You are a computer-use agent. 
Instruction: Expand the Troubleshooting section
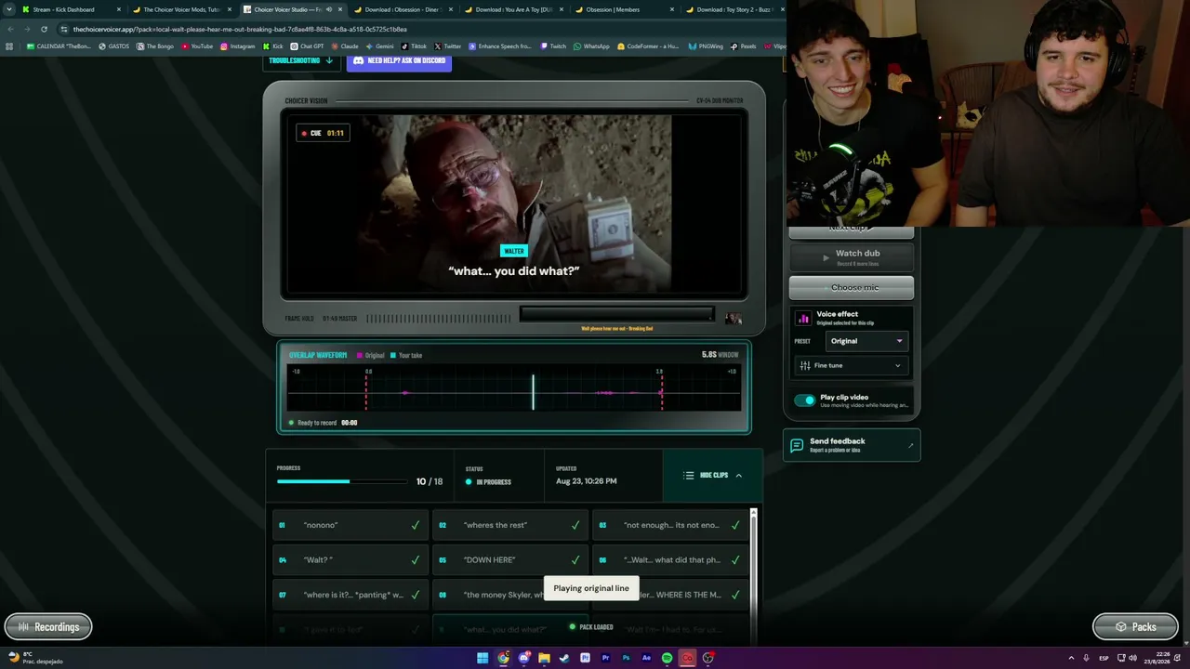(x=300, y=61)
